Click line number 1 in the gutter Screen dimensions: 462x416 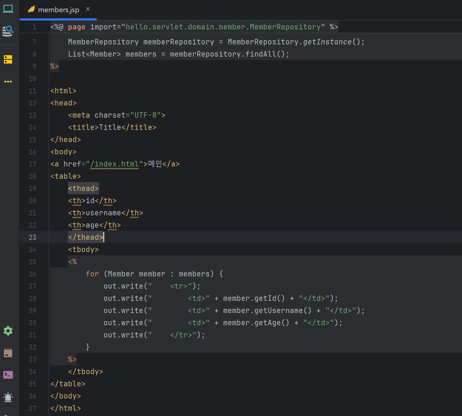click(x=34, y=27)
